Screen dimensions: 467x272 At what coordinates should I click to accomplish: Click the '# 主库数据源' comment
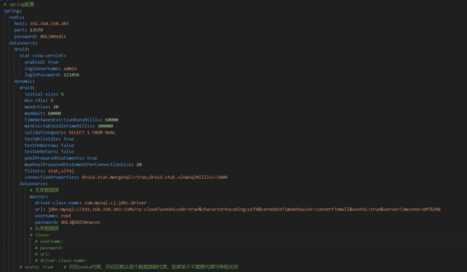click(x=44, y=190)
